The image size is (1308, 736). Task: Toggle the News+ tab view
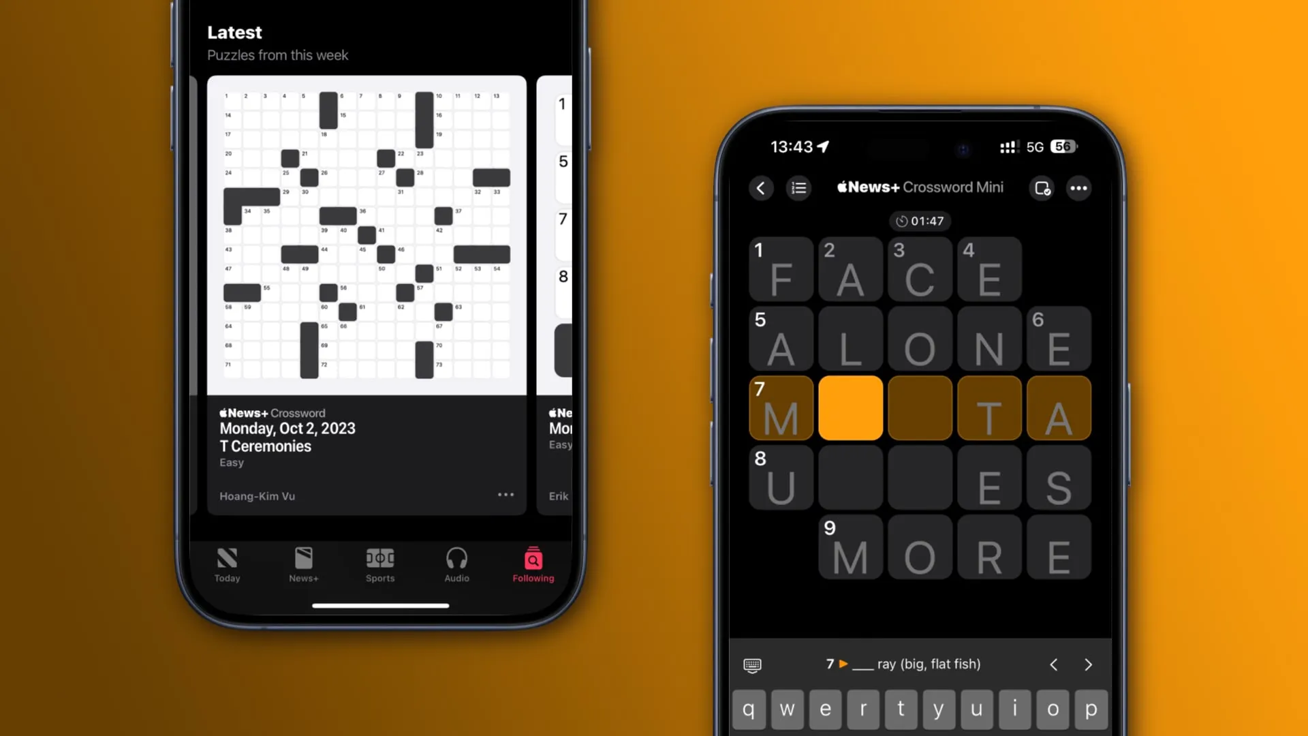click(x=302, y=564)
